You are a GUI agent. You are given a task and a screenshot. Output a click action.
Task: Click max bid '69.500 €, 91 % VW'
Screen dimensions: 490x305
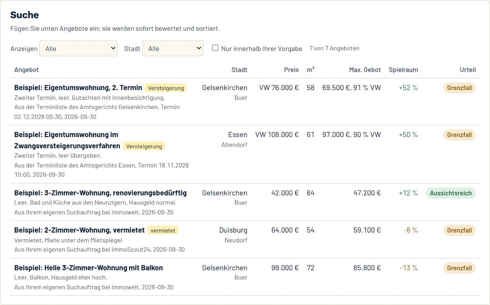tap(351, 88)
